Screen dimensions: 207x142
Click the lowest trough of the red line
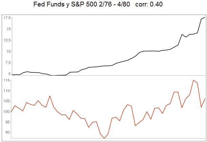point(104,138)
